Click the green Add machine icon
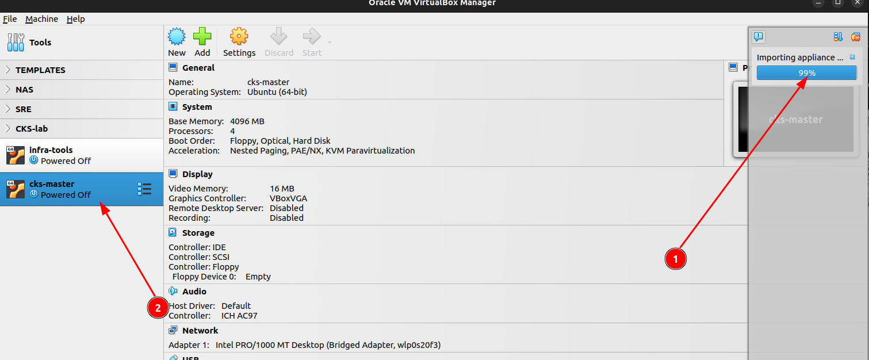 pyautogui.click(x=202, y=38)
